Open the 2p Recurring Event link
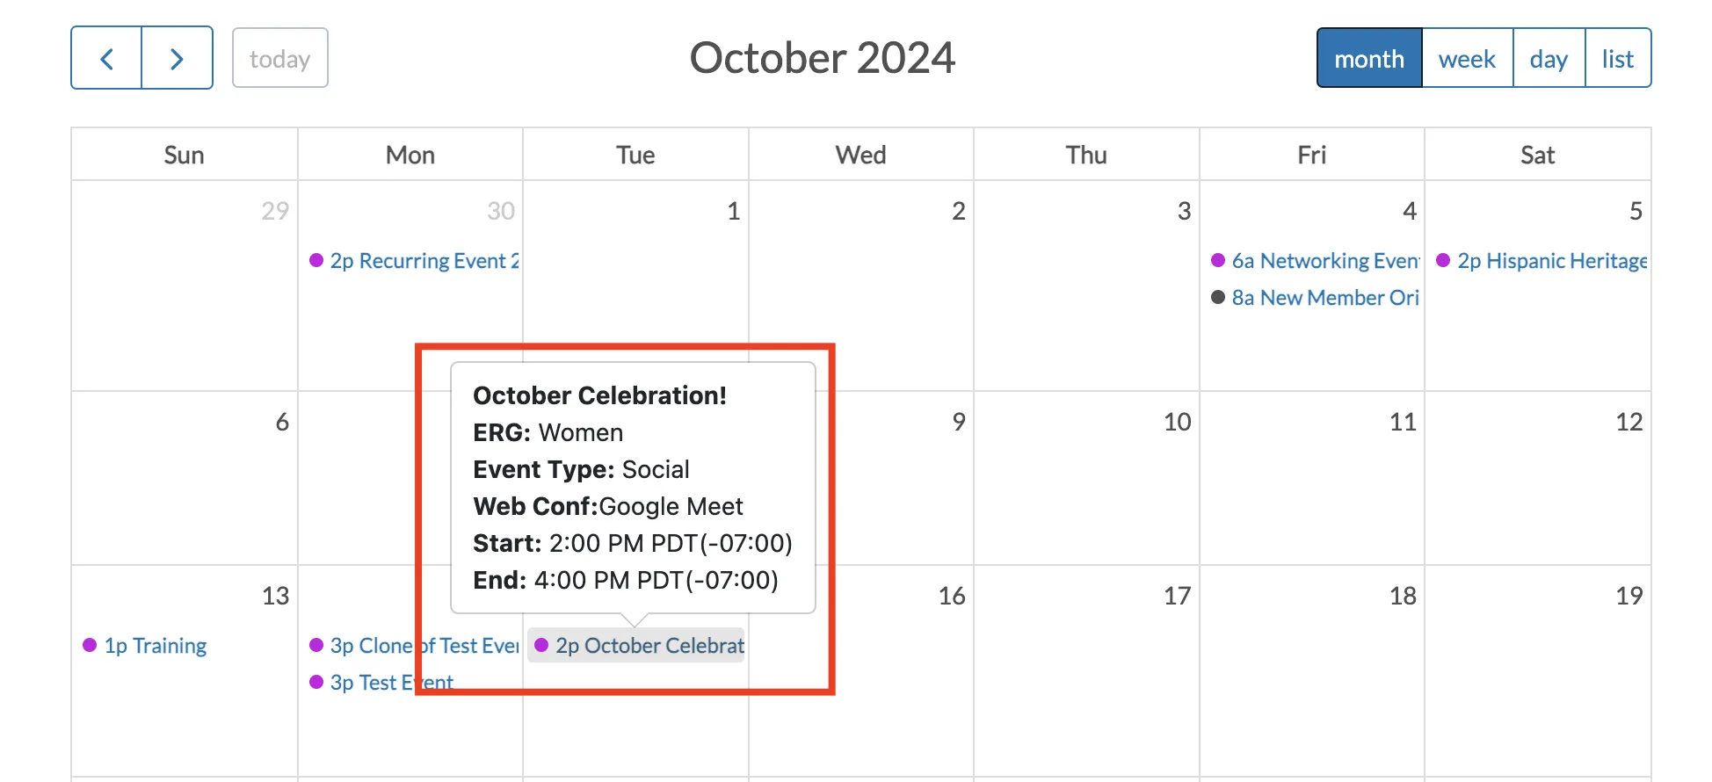This screenshot has width=1712, height=782. [x=414, y=261]
